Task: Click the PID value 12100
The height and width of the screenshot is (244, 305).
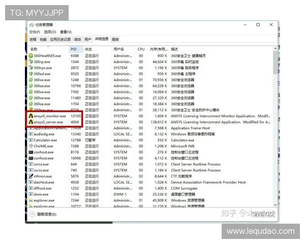Action: [76, 116]
